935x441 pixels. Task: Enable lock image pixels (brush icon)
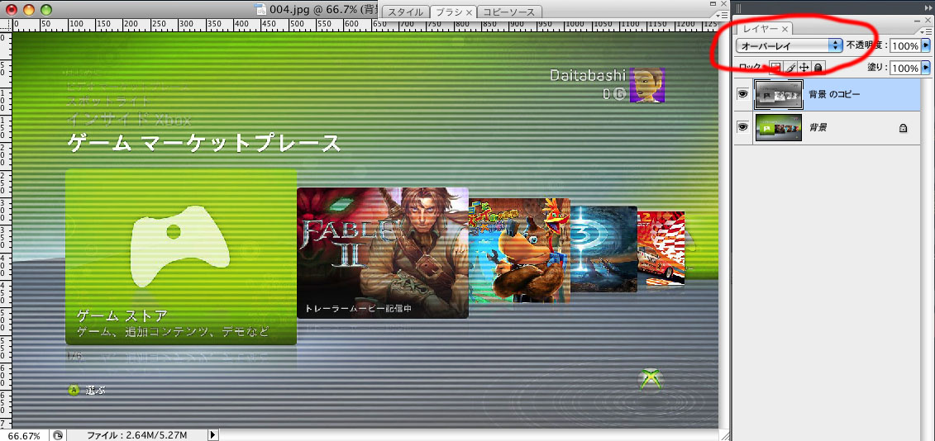[x=790, y=68]
